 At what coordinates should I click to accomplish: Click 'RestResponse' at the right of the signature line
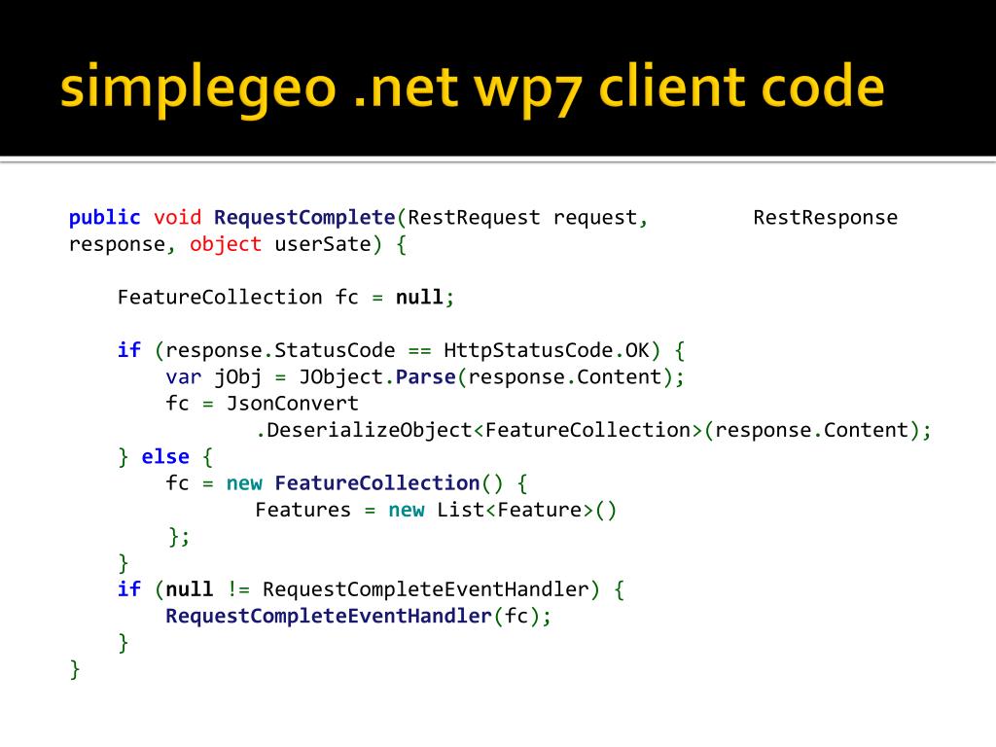click(x=825, y=218)
